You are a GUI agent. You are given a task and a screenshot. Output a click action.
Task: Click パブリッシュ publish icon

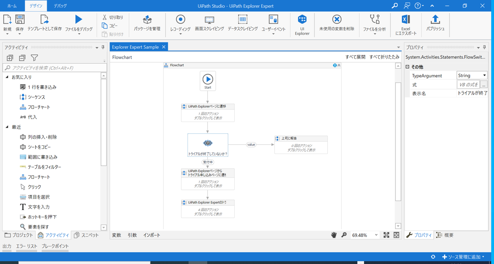(435, 19)
